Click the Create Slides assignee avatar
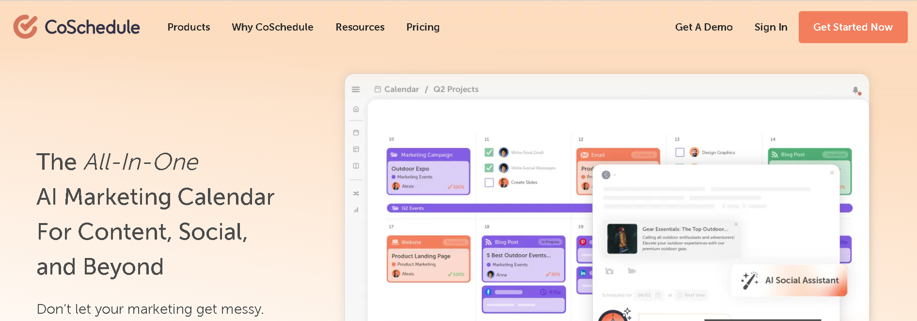 (504, 182)
